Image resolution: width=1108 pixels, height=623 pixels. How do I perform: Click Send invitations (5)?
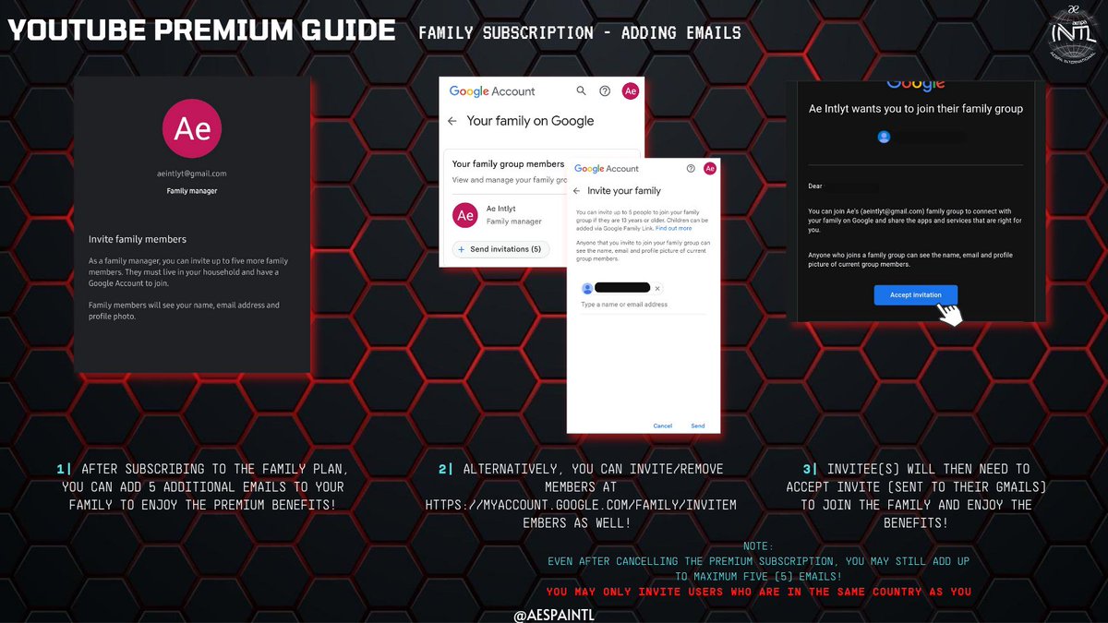point(502,249)
